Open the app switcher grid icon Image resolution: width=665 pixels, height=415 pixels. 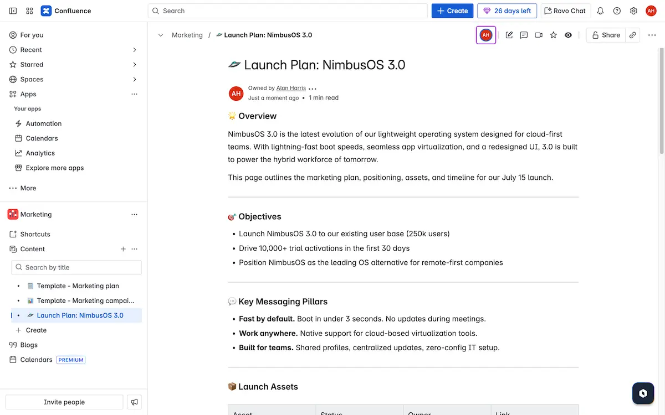[x=29, y=11]
